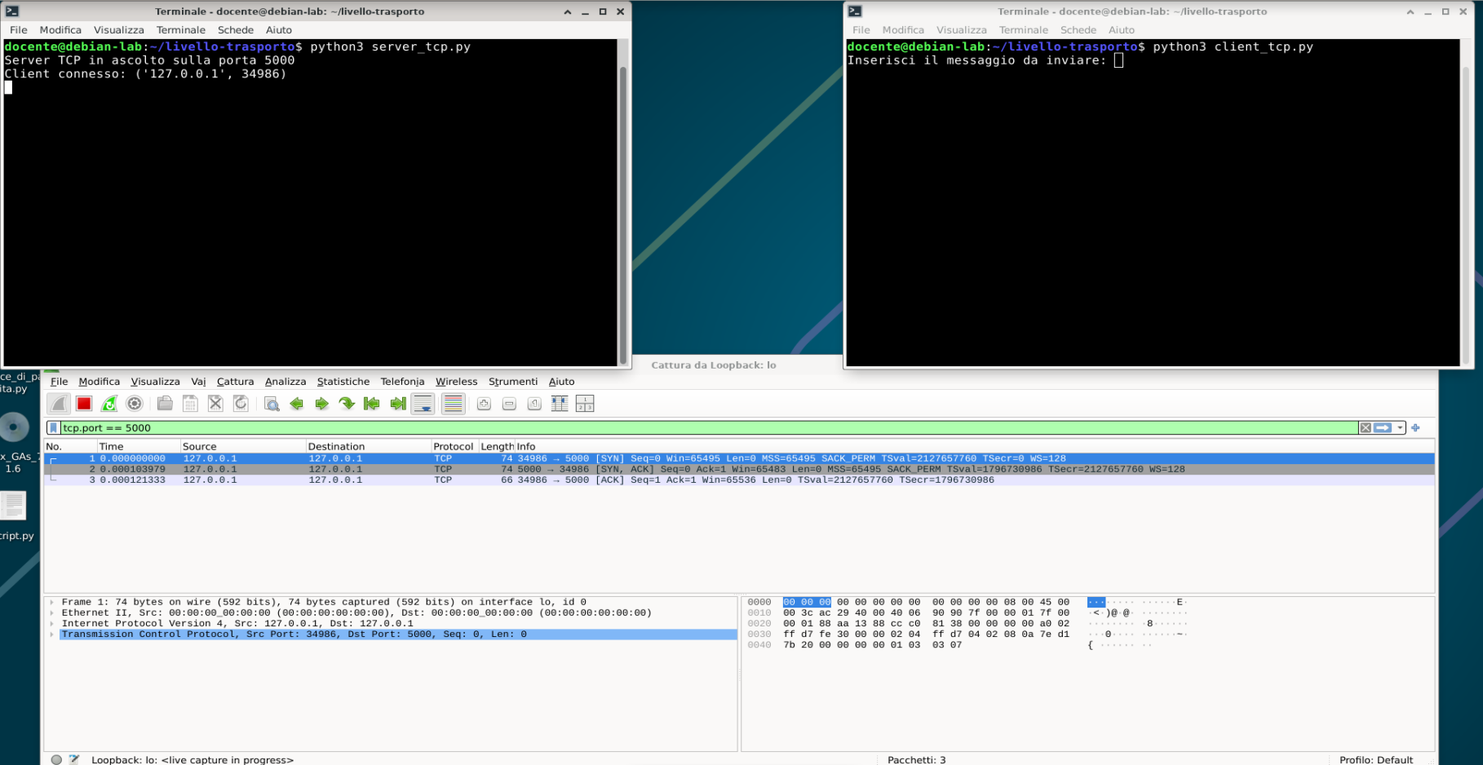
Task: Go forward to next packet green arrow
Action: (322, 404)
